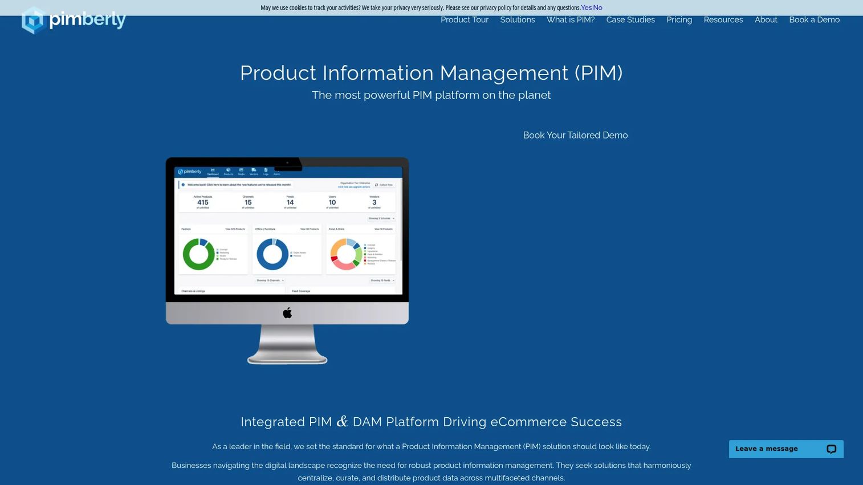Image resolution: width=863 pixels, height=485 pixels.
Task: Click Integrated PIM & DAM Platform heading
Action: (431, 422)
